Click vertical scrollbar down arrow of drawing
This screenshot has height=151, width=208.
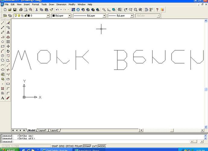coord(206,127)
